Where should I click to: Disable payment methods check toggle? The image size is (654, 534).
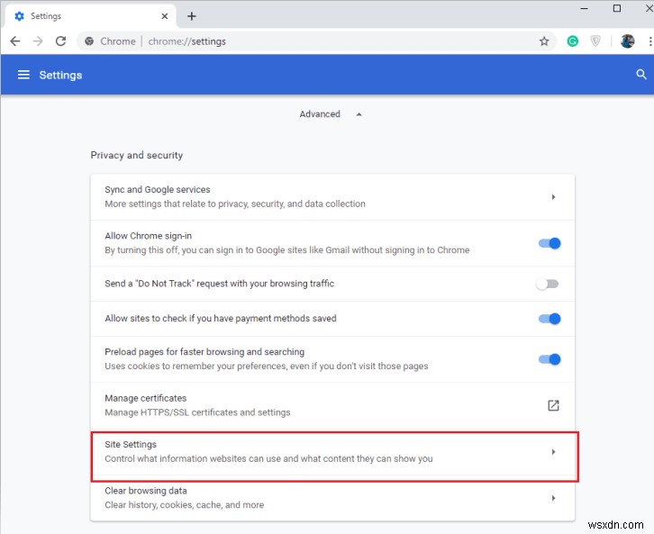tap(550, 319)
